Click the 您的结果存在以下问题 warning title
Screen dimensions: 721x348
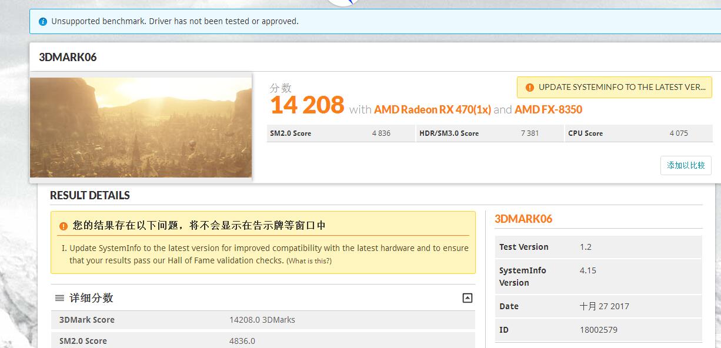pyautogui.click(x=199, y=226)
